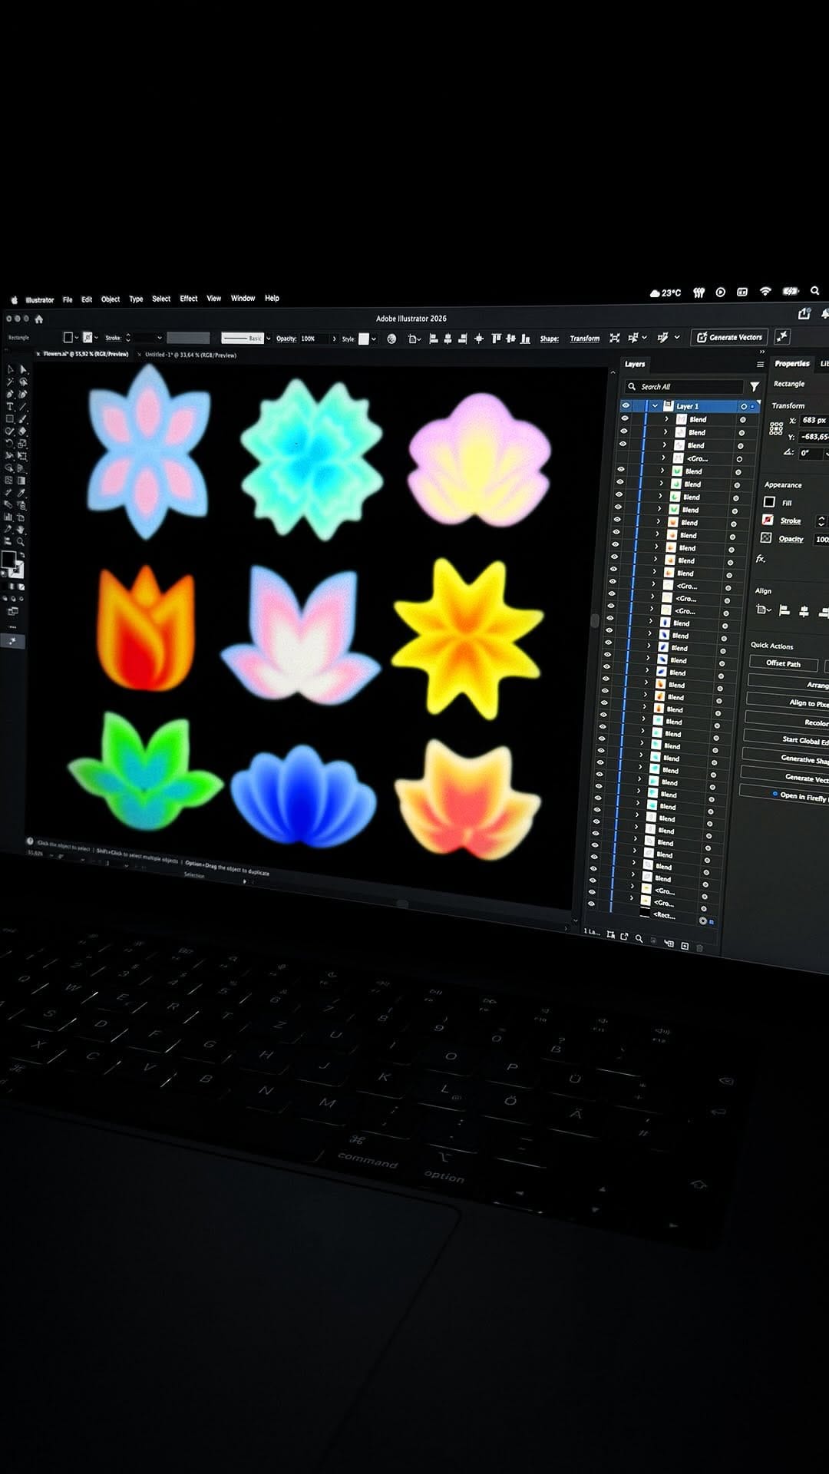Open the Spotlight search icon in macOS menu bar
829x1474 pixels.
click(x=814, y=291)
